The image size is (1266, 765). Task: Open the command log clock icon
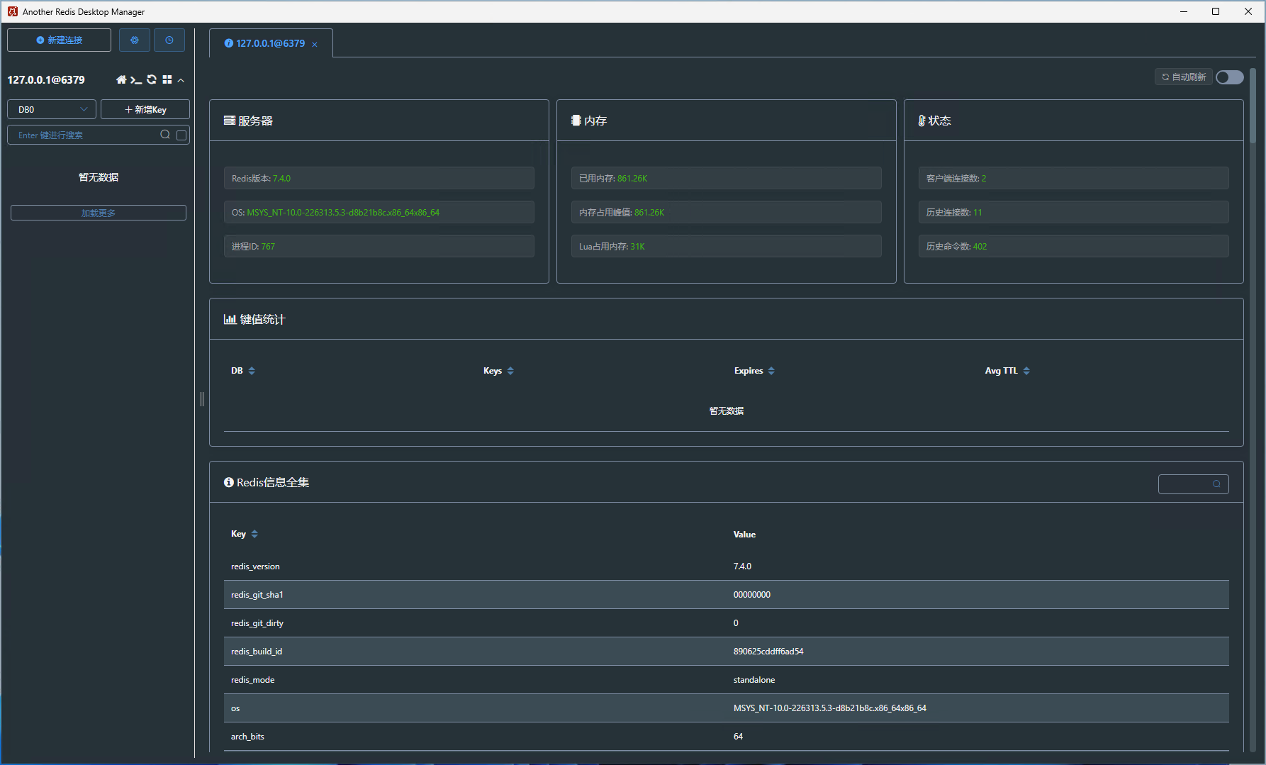click(x=169, y=40)
